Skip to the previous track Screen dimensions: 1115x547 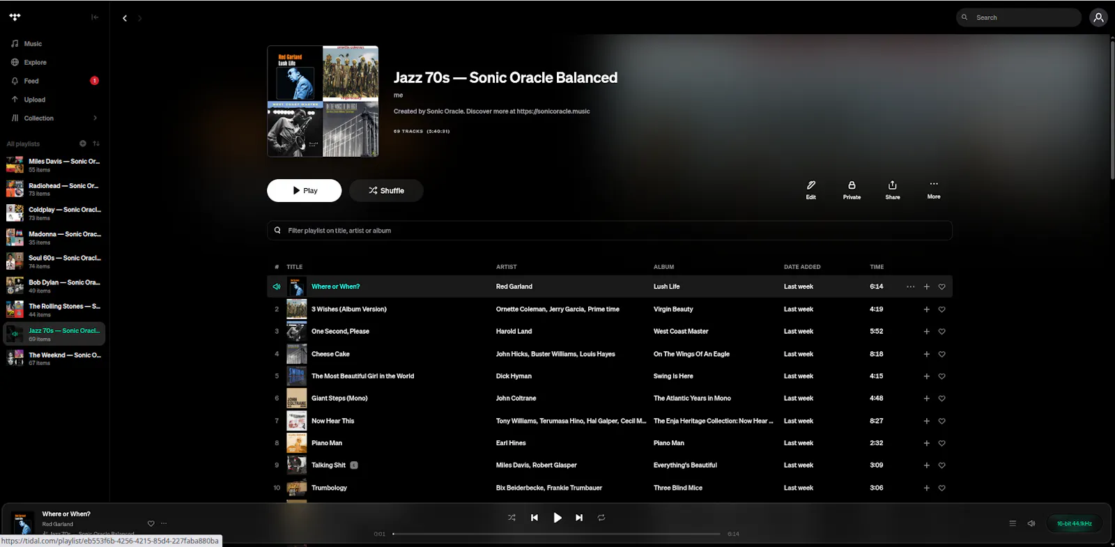tap(535, 518)
